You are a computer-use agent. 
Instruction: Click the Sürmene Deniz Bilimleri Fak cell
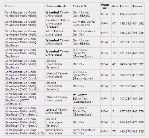tap(84, 23)
